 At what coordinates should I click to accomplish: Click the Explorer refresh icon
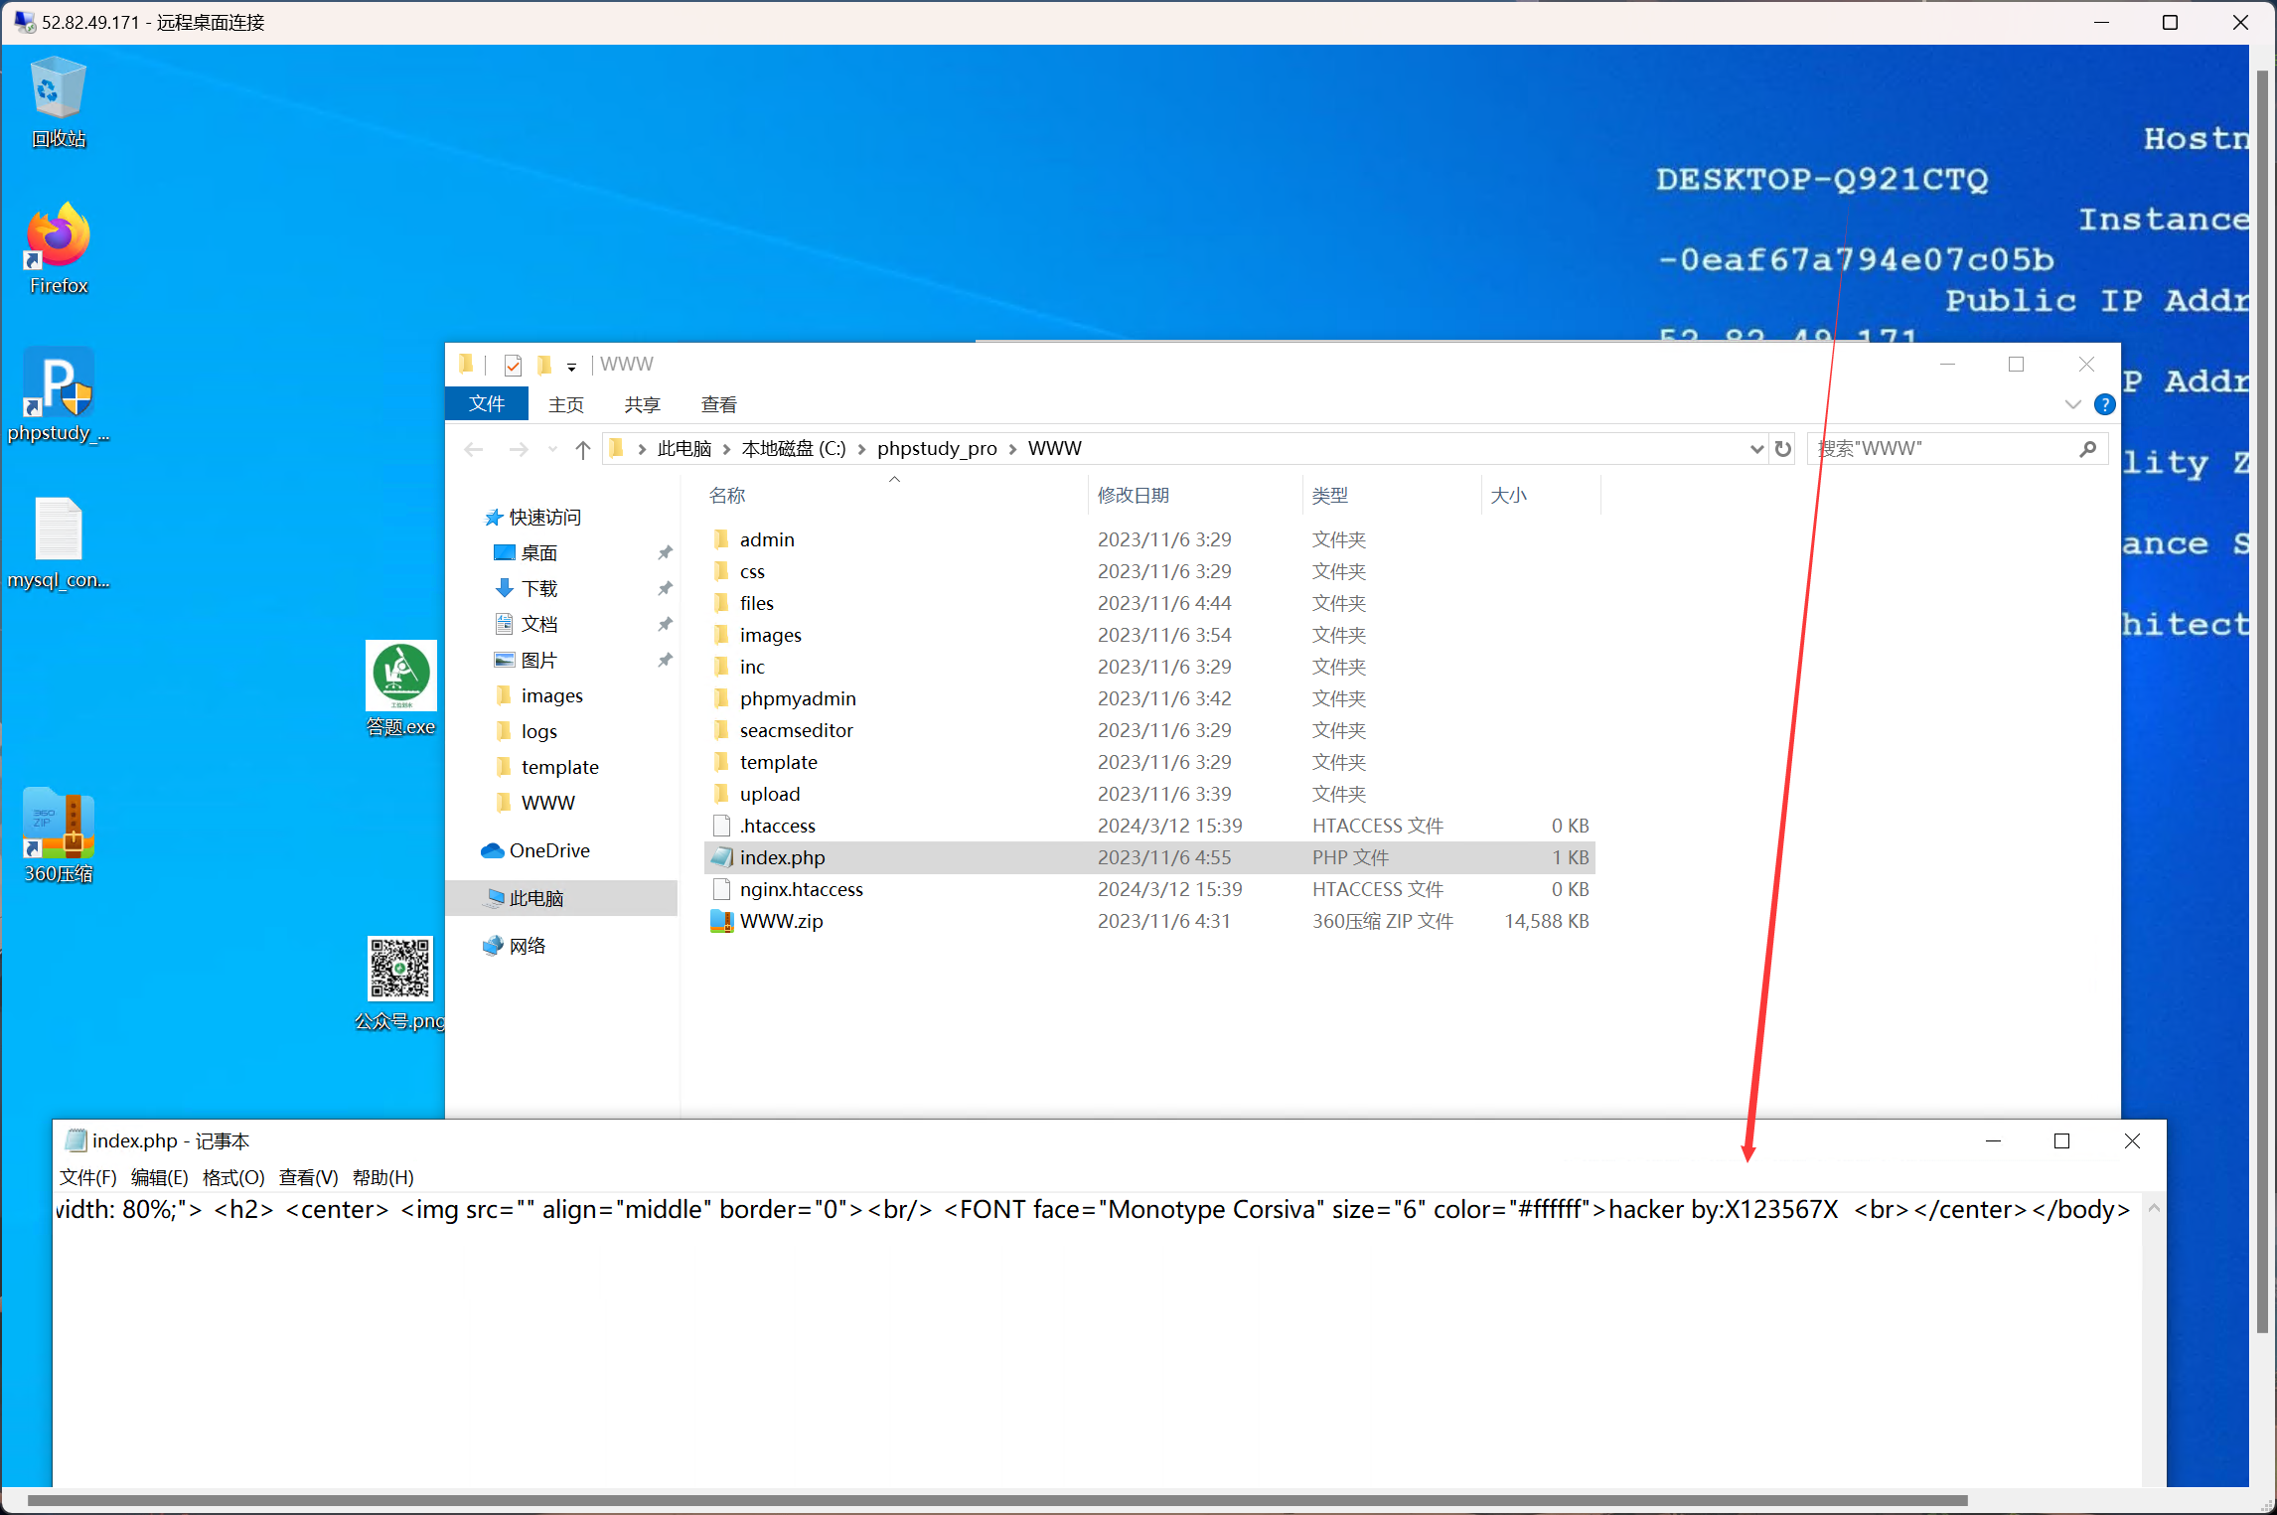click(1783, 449)
